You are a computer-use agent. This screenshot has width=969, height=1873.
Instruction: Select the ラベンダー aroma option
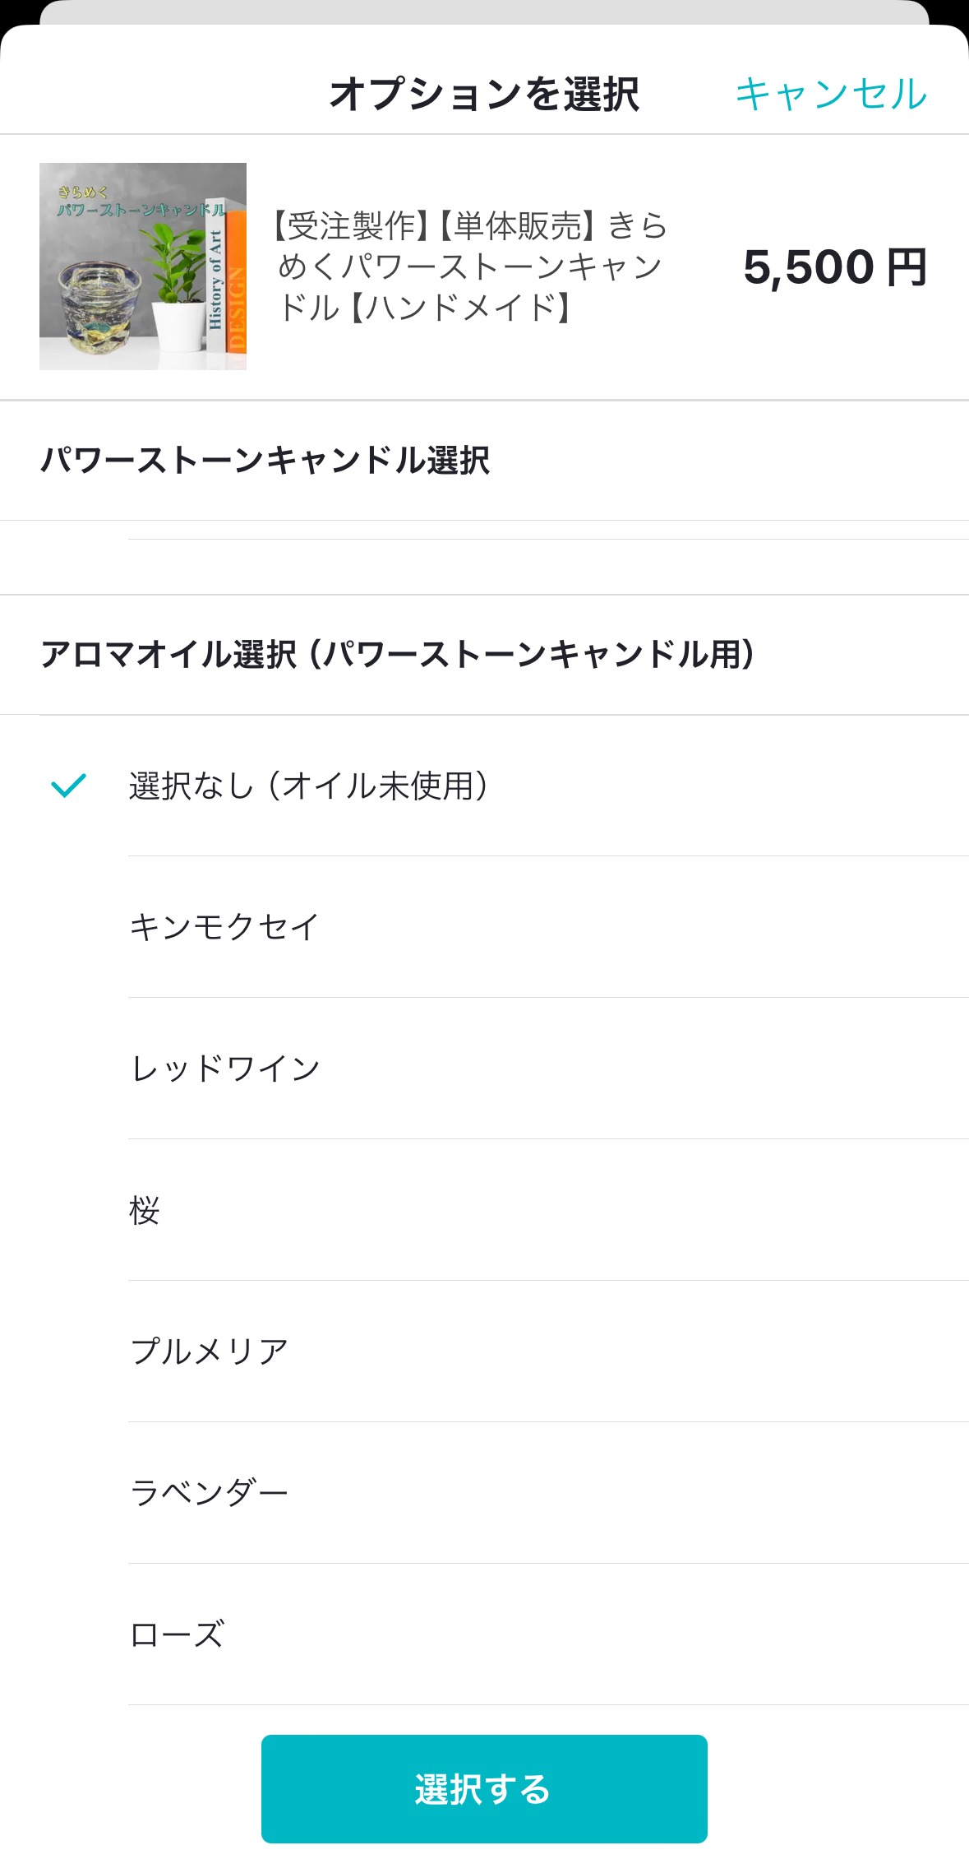[x=484, y=1493]
